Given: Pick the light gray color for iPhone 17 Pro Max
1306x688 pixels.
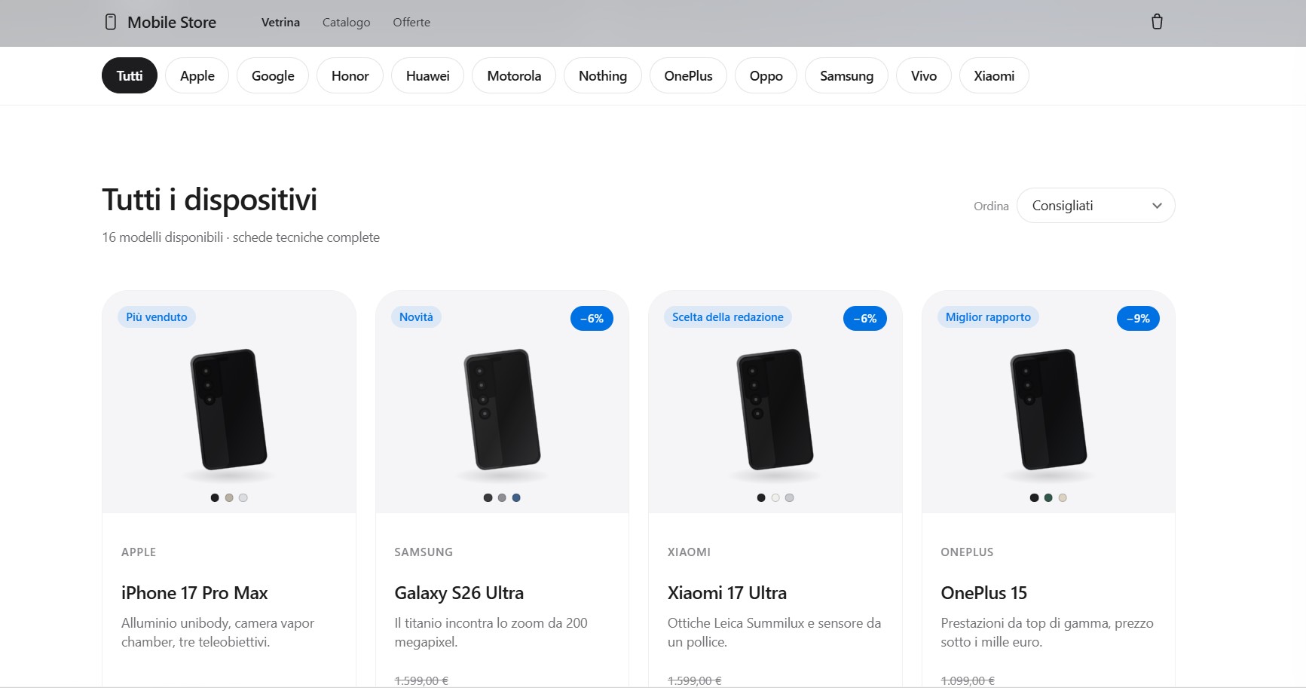Looking at the screenshot, I should pos(243,497).
